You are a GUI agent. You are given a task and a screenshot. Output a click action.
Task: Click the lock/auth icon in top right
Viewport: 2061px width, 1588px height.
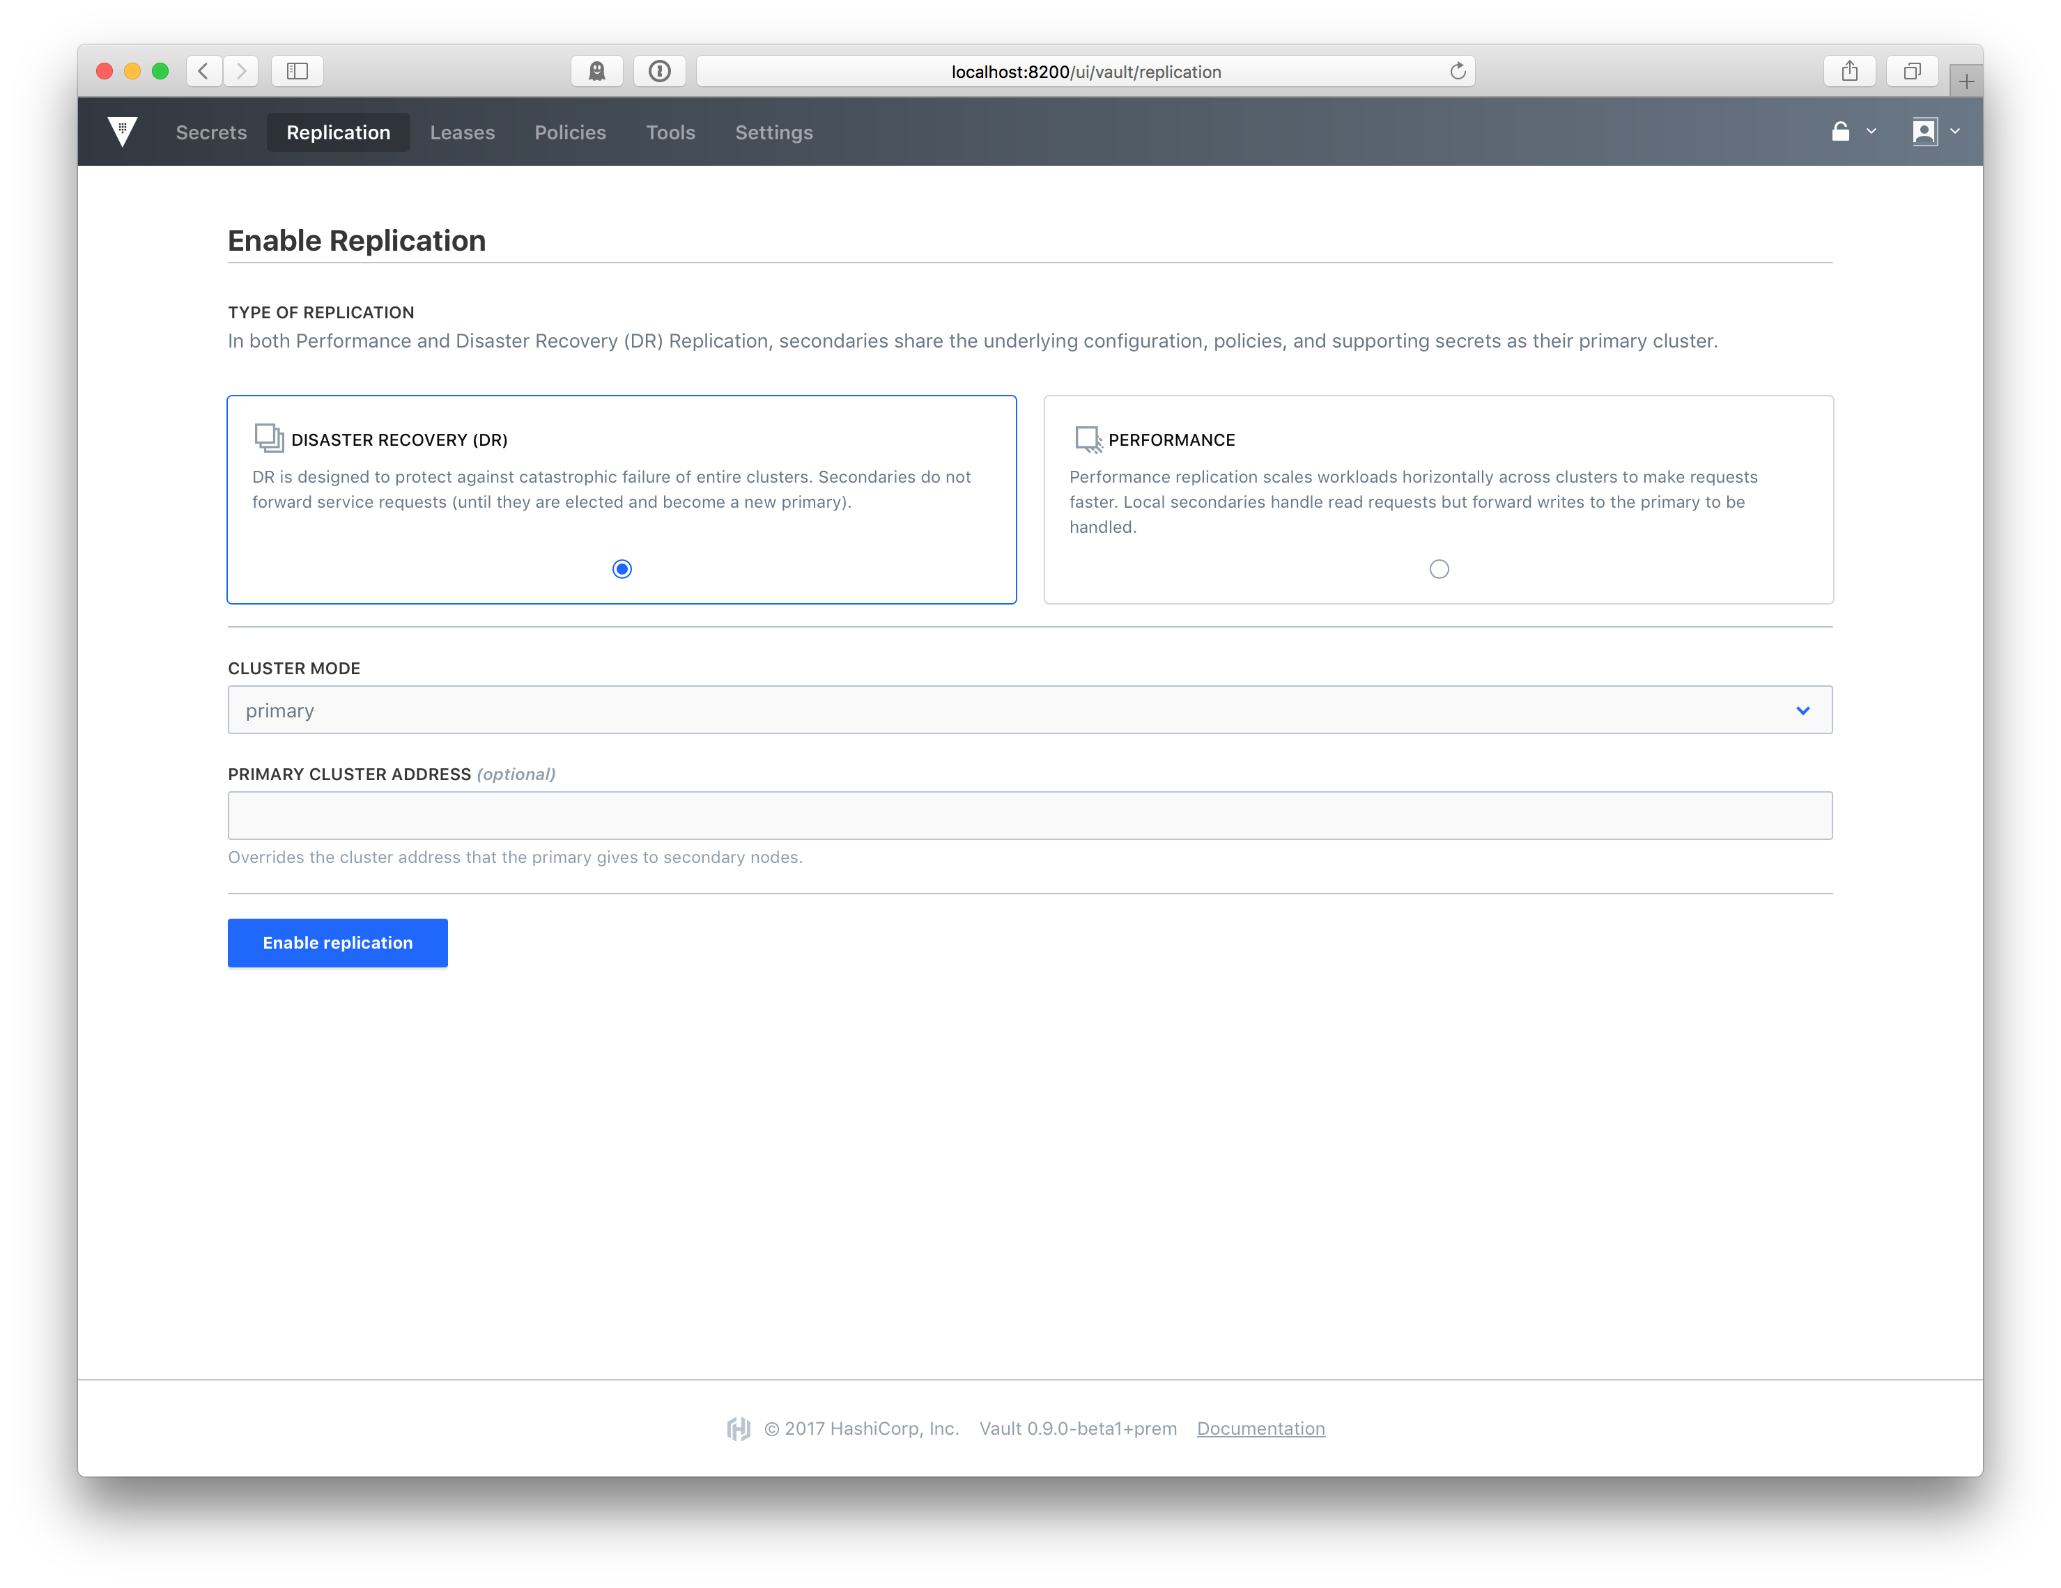click(x=1839, y=132)
